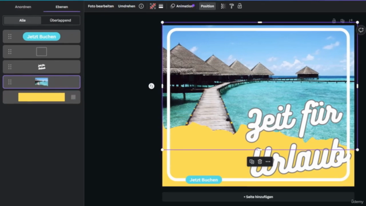Click rotate handle beside the photo
This screenshot has width=366, height=206.
(152, 86)
